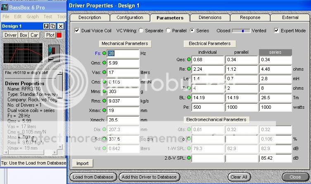The width and height of the screenshot is (311, 184).
Task: Open the Dimensions tab
Action: (210, 17)
